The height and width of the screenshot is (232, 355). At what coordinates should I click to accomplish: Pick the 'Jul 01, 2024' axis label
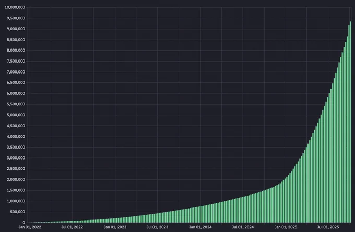(x=243, y=227)
